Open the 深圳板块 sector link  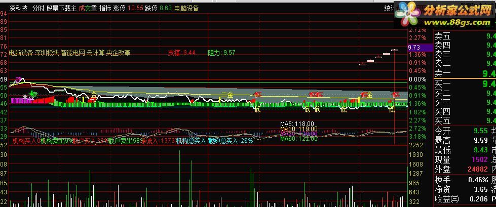(47, 53)
